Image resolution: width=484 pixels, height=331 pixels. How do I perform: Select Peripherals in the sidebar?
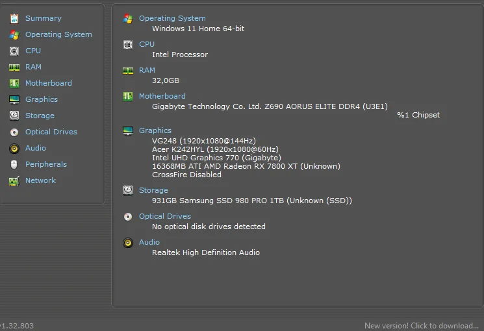pyautogui.click(x=46, y=164)
